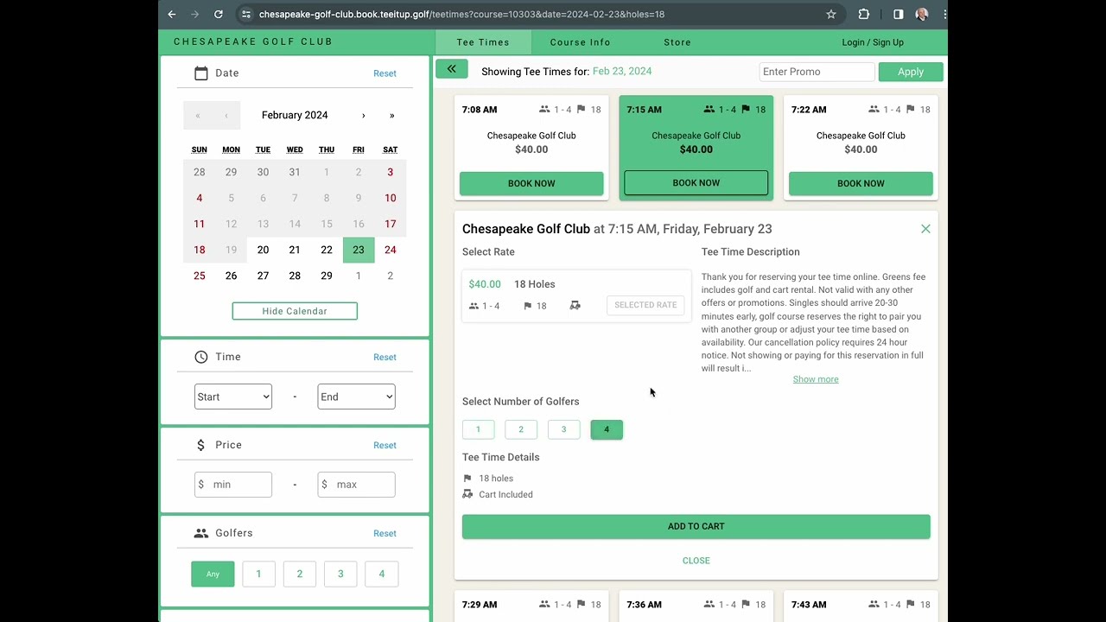Add the tee time to cart
Viewport: 1106px width, 622px height.
[696, 526]
